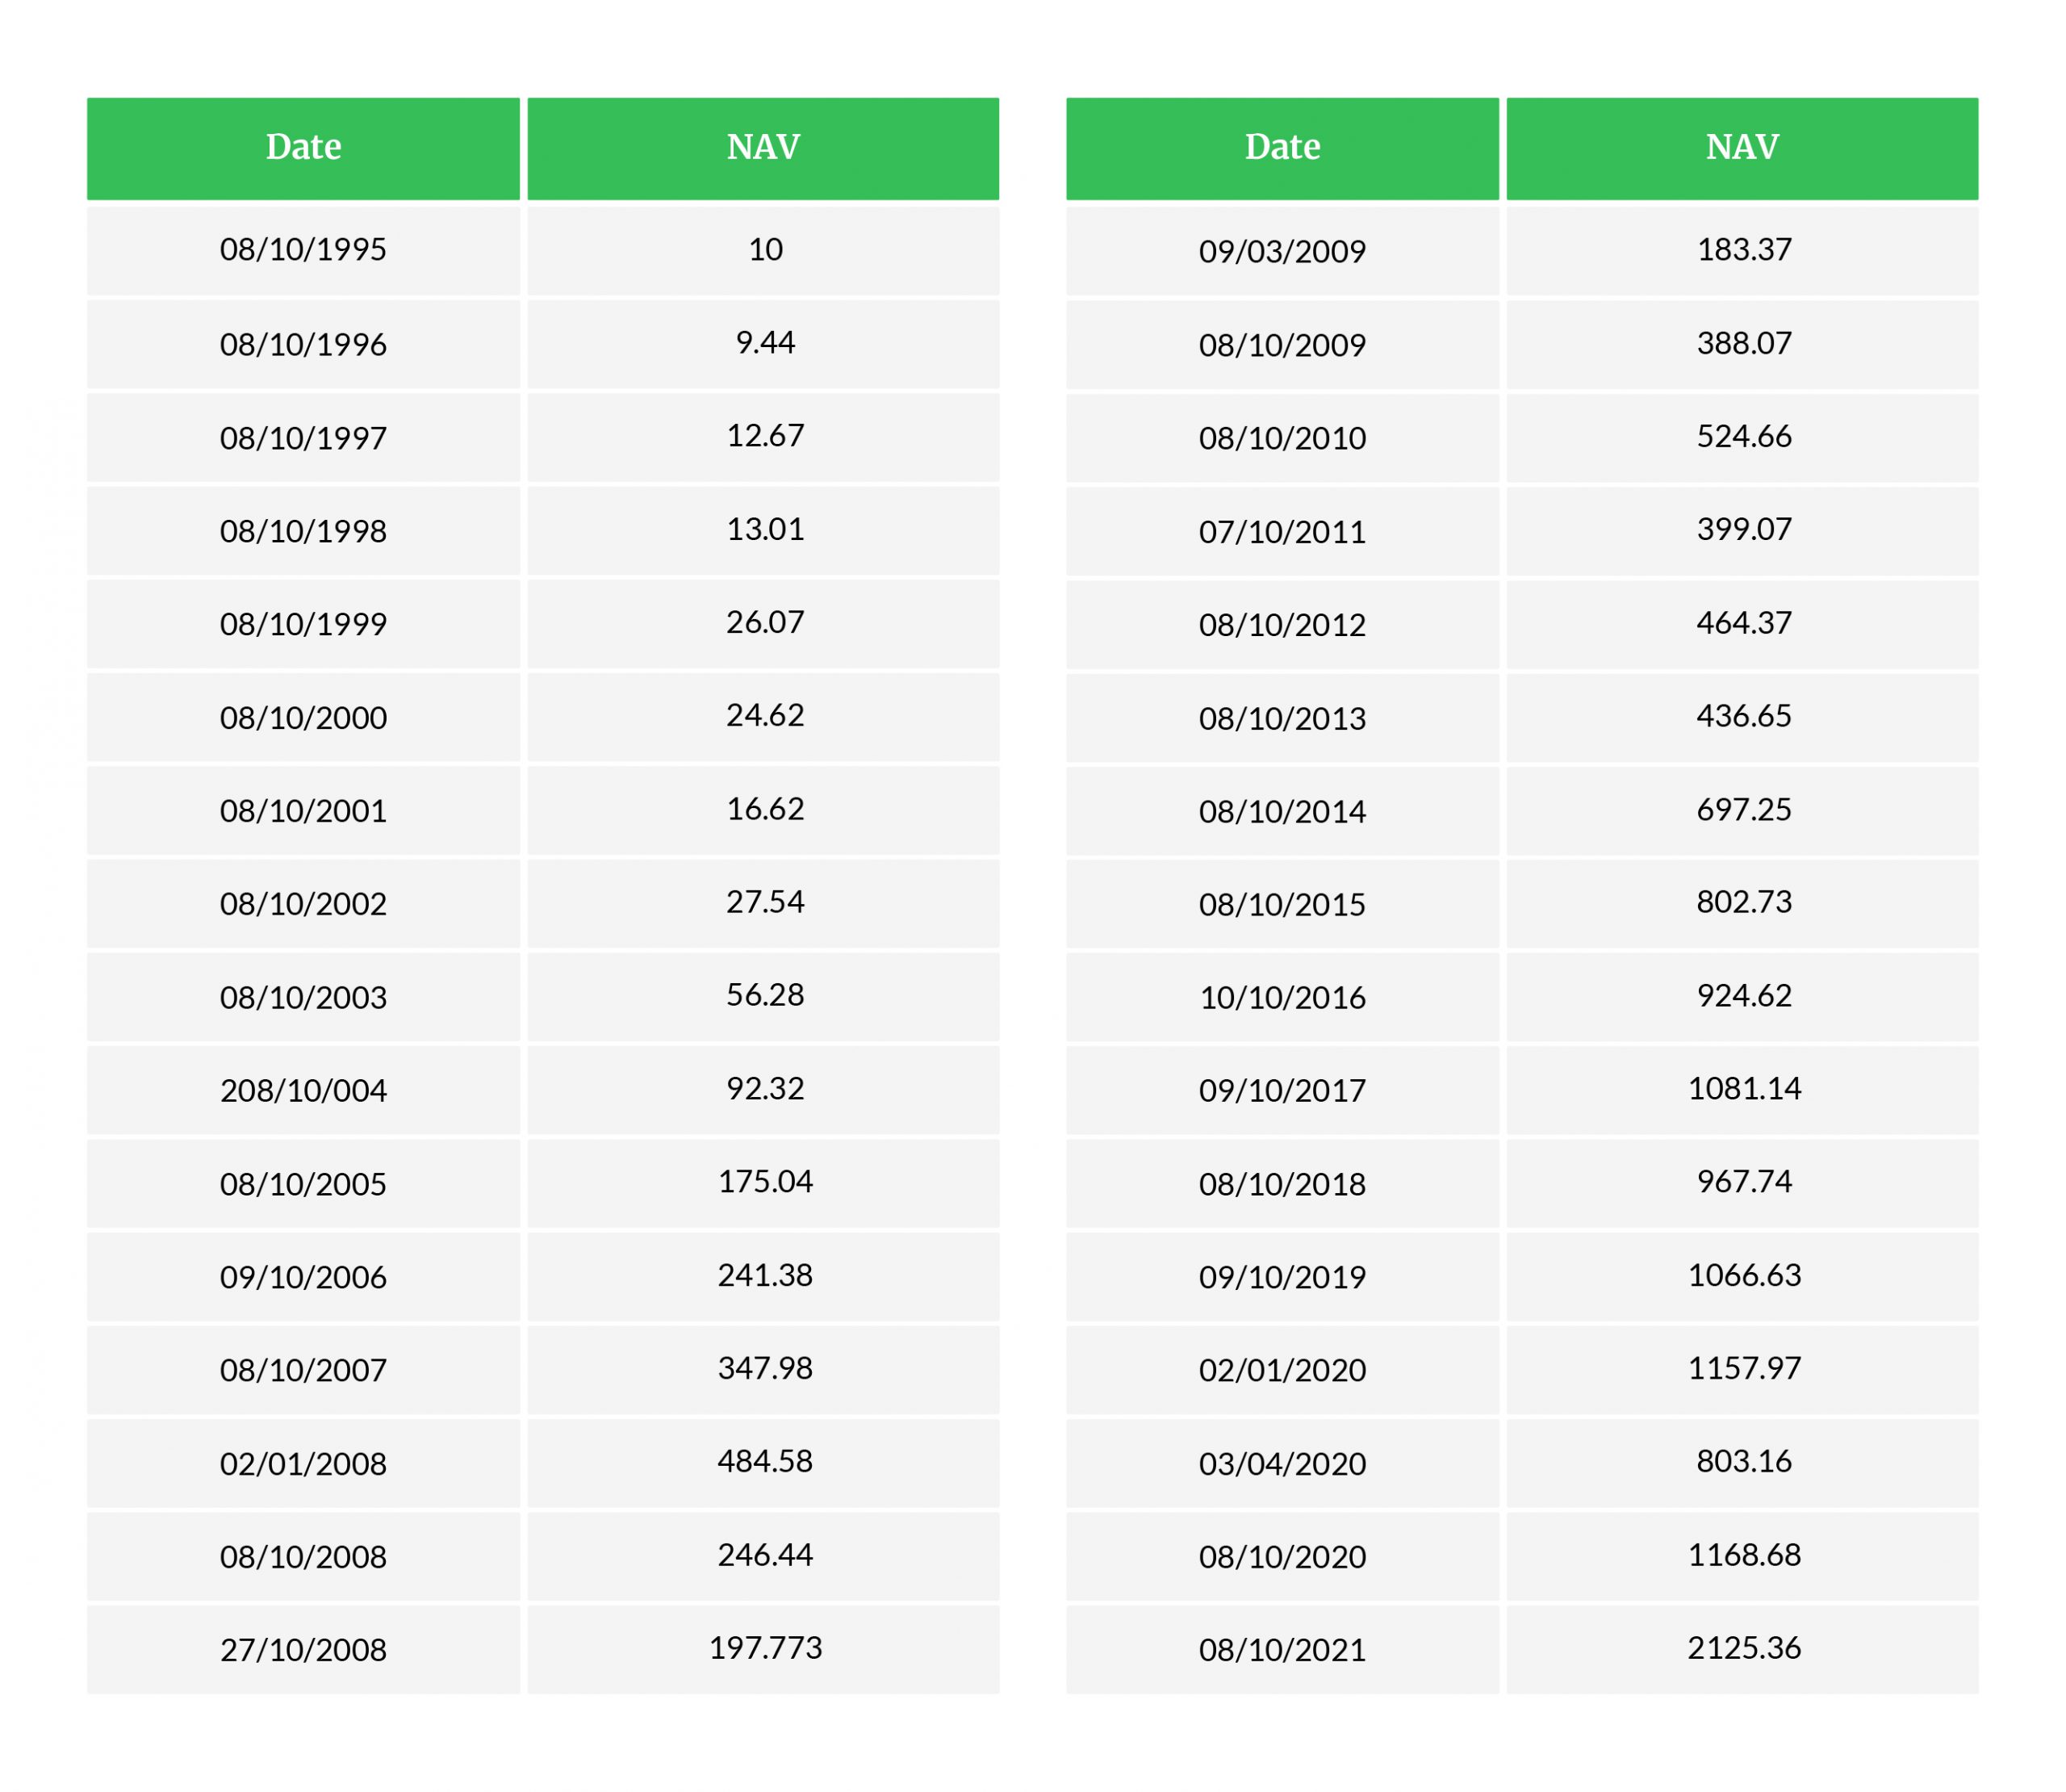The width and height of the screenshot is (2066, 1792).
Task: Click the malformed date 208/10/004
Action: (x=303, y=1090)
